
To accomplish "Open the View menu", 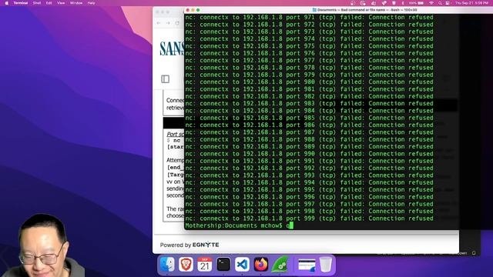I will point(61,3).
